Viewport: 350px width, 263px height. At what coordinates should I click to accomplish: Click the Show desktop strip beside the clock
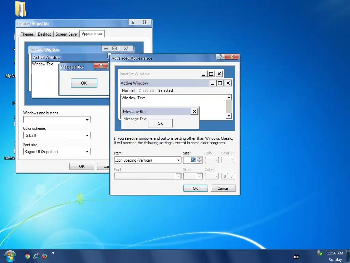coord(348,256)
